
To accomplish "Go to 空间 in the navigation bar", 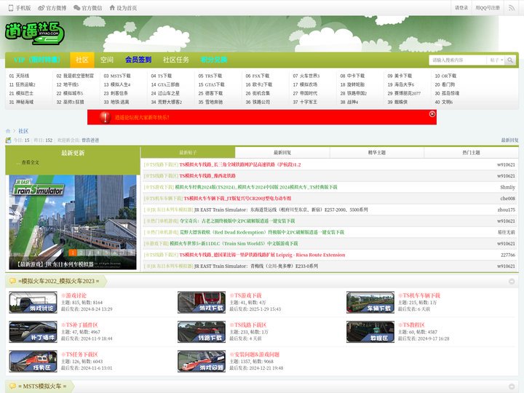I will [107, 60].
